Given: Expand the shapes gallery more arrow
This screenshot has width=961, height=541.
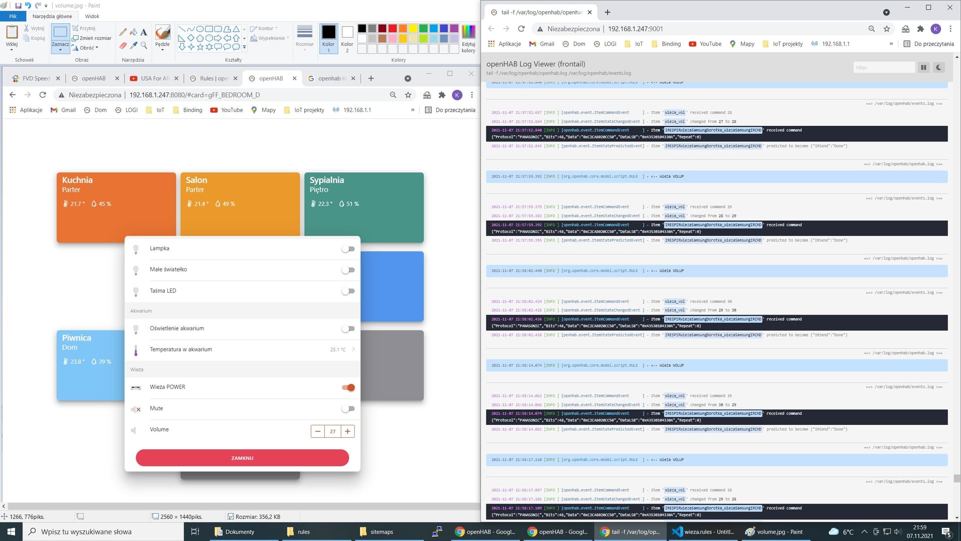Looking at the screenshot, I should click(244, 47).
